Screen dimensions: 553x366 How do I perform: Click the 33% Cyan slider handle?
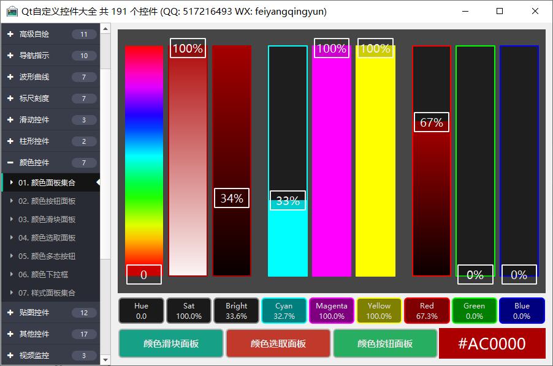[288, 201]
